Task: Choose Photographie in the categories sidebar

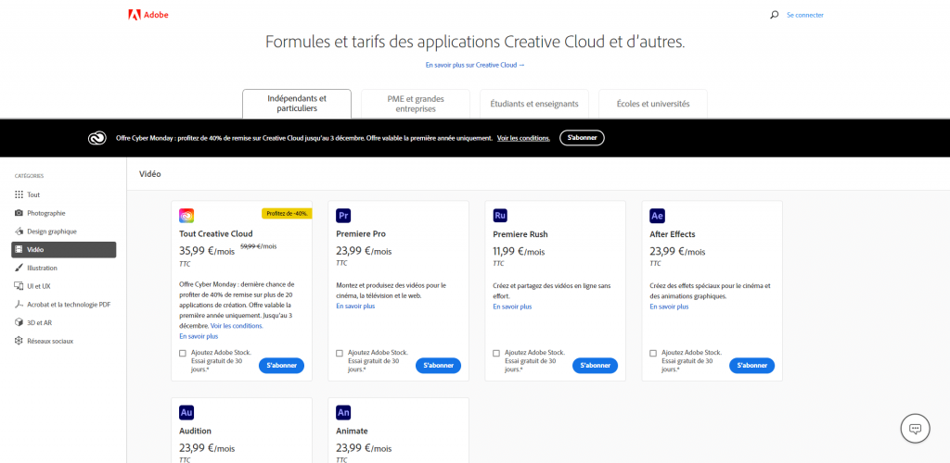Action: (46, 213)
